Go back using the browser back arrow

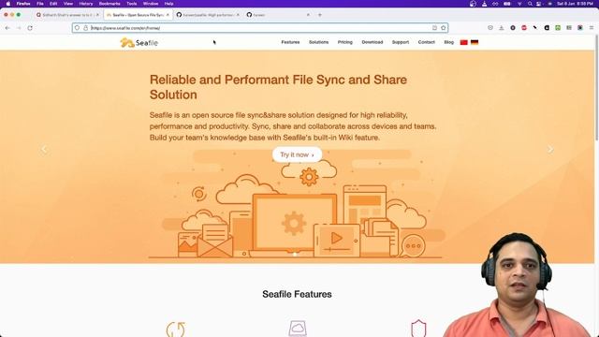(7, 28)
